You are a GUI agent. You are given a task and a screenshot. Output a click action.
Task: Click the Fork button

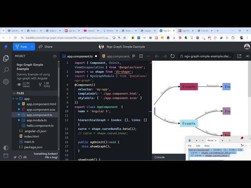click(x=21, y=47)
